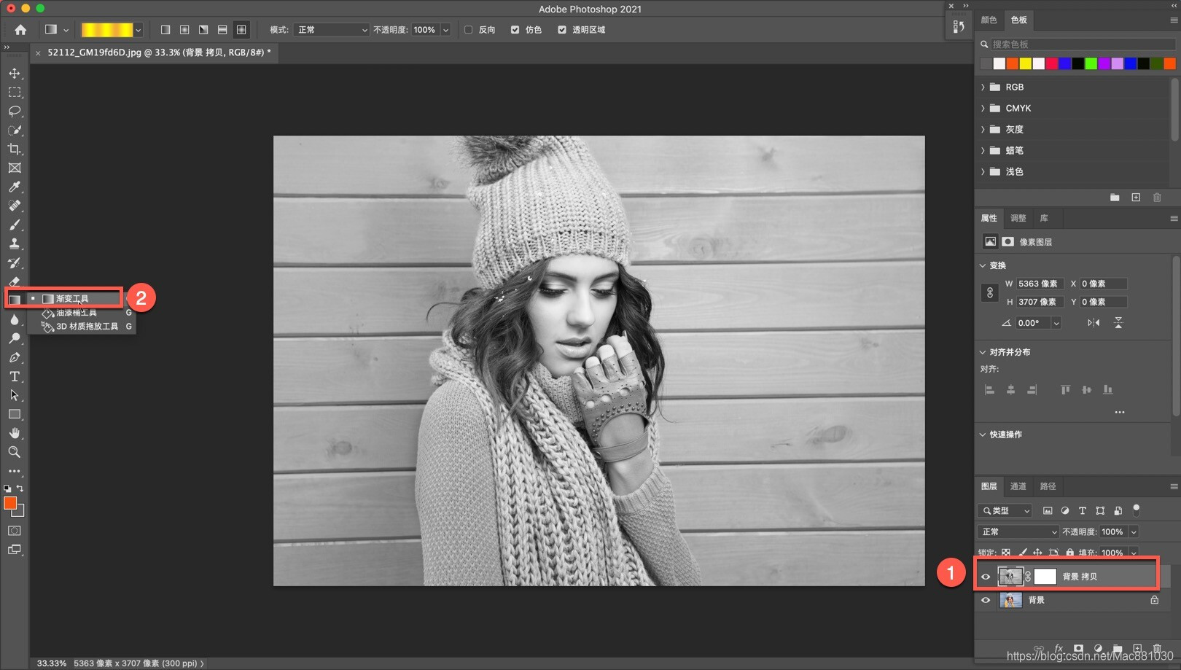
Task: Choose the linear gradient style
Action: (x=165, y=30)
